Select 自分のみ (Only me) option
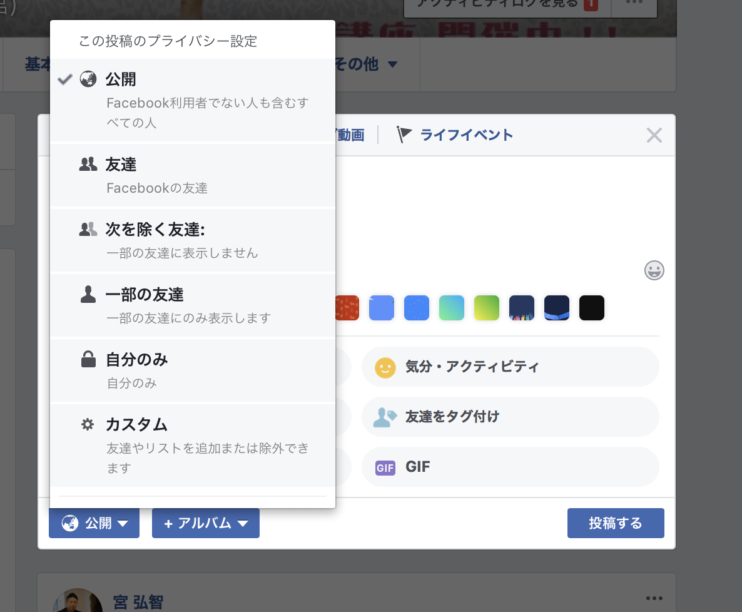742x612 pixels. click(x=193, y=370)
